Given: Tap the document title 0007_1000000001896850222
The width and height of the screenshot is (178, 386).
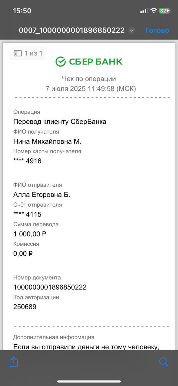Looking at the screenshot, I should [72, 30].
